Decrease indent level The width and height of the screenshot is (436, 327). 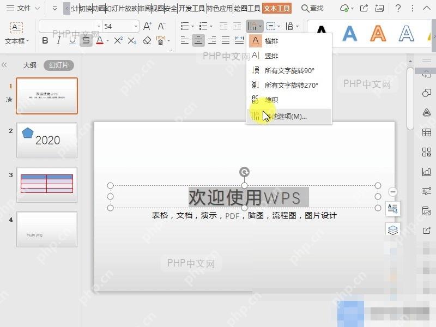coord(223,26)
